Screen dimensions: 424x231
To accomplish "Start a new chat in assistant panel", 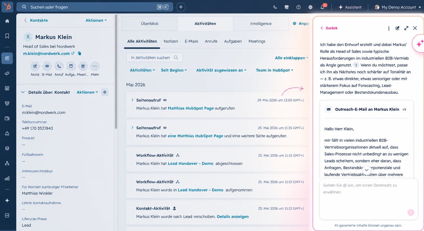I will pos(397,28).
